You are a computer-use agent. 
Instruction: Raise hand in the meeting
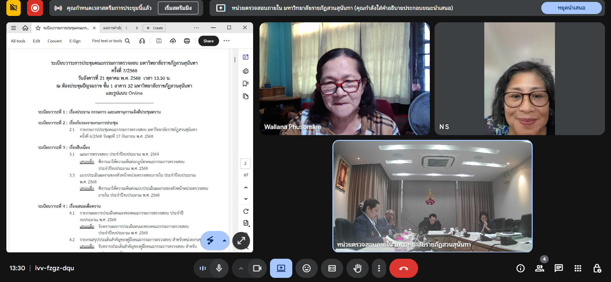pyautogui.click(x=357, y=268)
